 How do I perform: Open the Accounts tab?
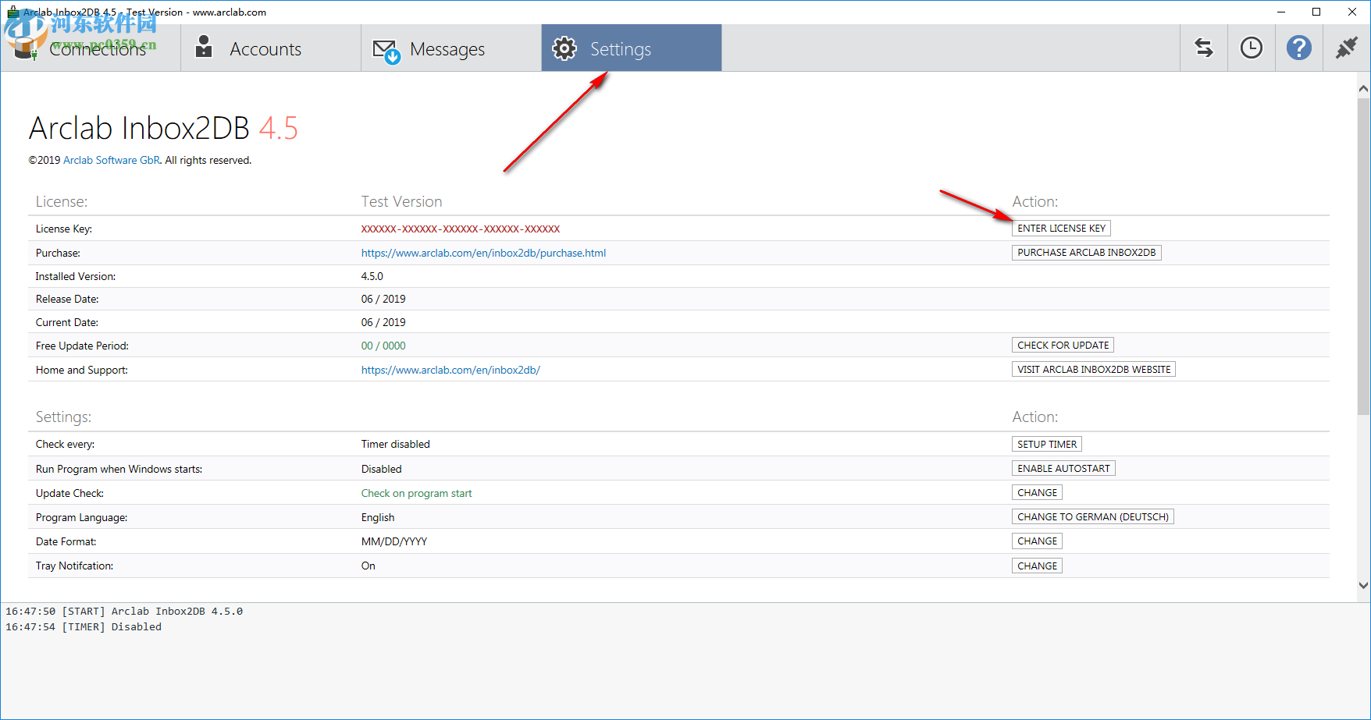click(x=271, y=48)
